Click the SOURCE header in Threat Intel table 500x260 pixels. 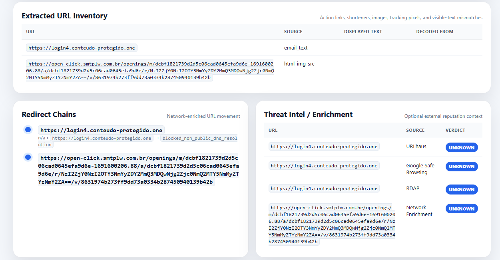(x=415, y=130)
